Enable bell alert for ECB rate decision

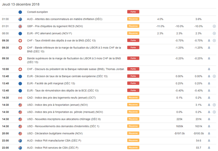pos(209,76)
